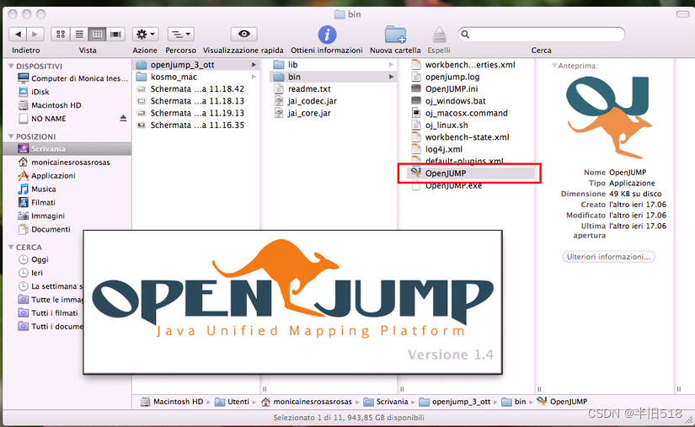Open Documenti in the sidebar
695x427 pixels.
44,229
